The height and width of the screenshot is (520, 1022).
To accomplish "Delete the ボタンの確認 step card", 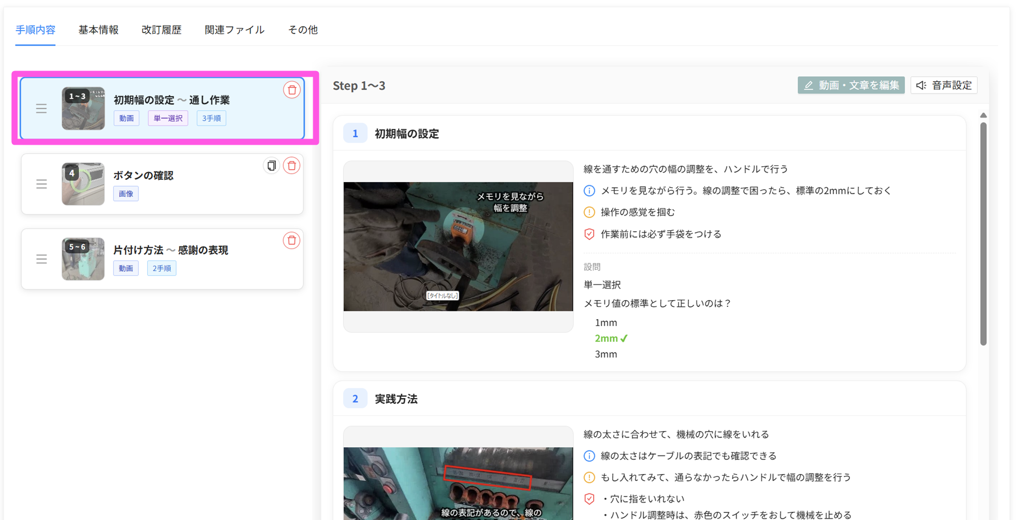I will click(x=292, y=166).
